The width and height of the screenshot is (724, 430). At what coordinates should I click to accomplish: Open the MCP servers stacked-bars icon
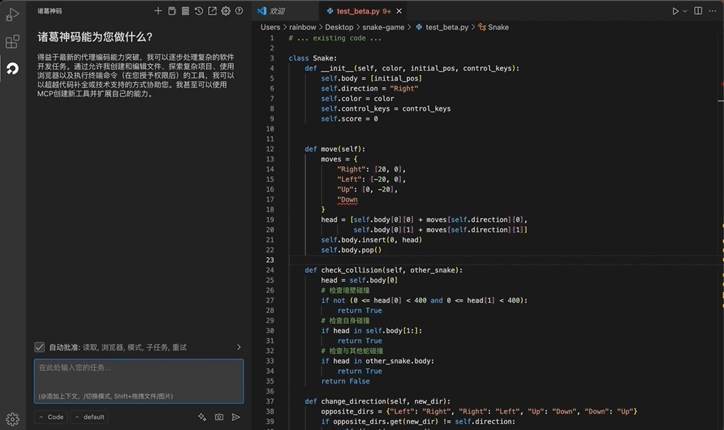coord(185,11)
